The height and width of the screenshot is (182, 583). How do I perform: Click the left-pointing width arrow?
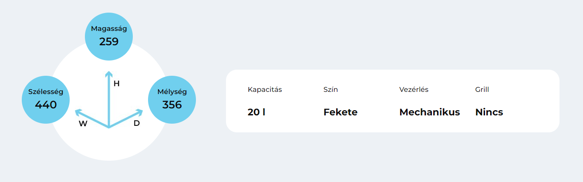(92, 118)
